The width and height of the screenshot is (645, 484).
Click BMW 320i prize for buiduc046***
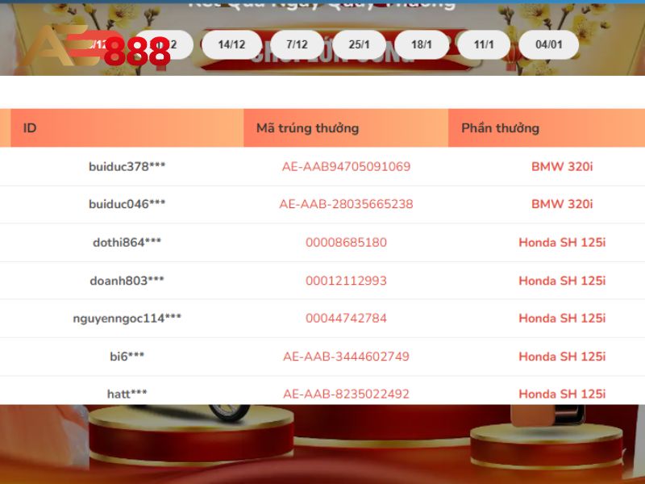[562, 204]
